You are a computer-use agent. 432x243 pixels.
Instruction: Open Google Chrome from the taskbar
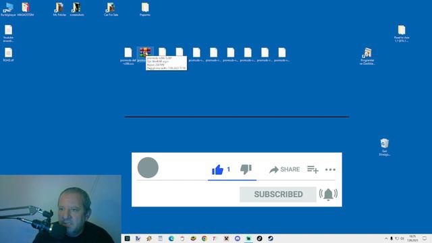pyautogui.click(x=204, y=238)
